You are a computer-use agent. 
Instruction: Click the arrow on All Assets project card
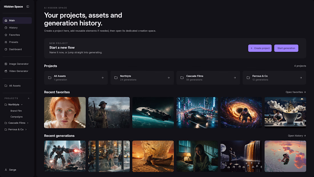click(x=102, y=78)
